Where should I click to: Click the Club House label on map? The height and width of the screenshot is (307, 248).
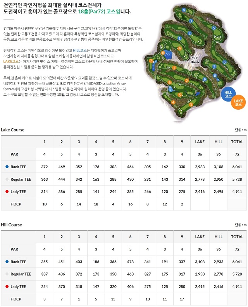coord(195,60)
